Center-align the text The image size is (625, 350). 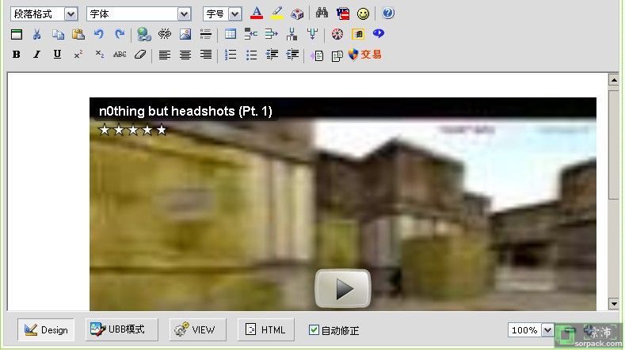click(185, 55)
